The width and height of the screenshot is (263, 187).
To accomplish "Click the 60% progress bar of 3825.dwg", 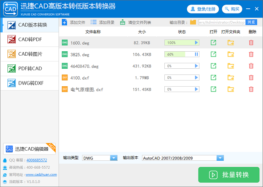I will coord(182,54).
